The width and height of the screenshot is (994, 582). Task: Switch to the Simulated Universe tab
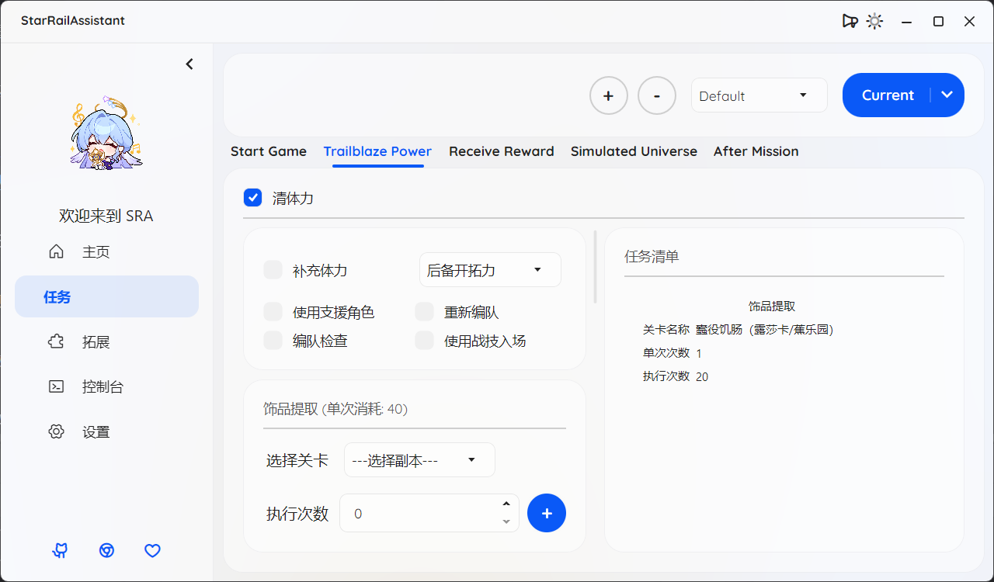pyautogui.click(x=634, y=151)
